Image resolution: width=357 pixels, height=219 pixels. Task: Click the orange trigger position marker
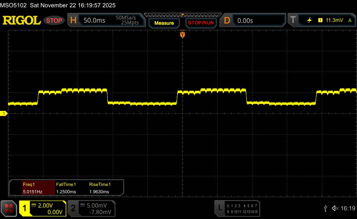coord(182,35)
